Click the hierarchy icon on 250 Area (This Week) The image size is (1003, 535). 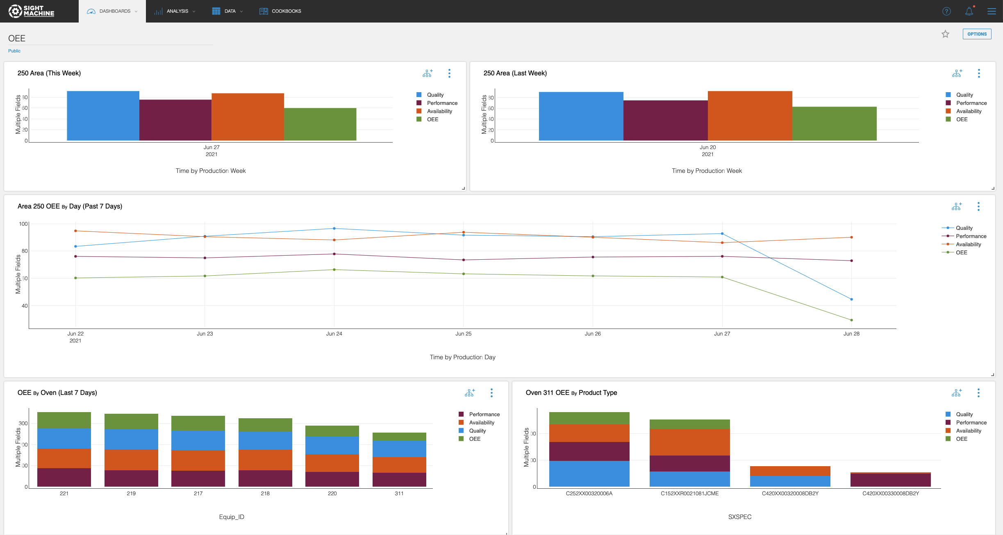(428, 73)
